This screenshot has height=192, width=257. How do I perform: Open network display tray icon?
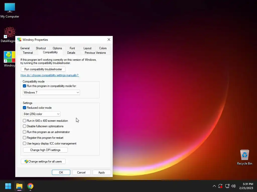227,186
